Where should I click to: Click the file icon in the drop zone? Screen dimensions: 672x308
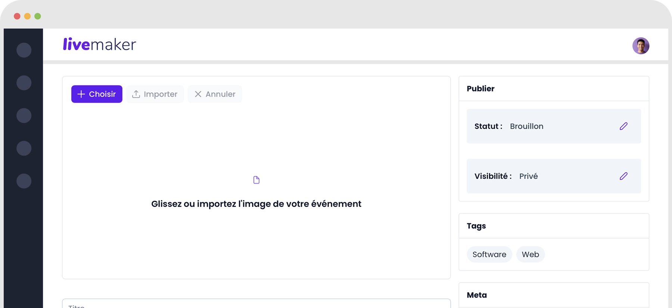(256, 180)
